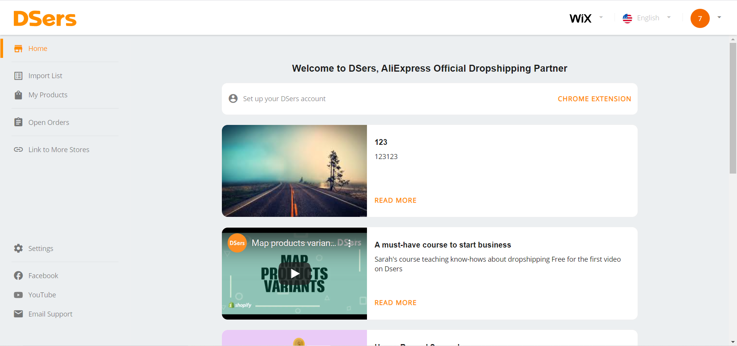Click the Email Support envelope icon
Image resolution: width=737 pixels, height=346 pixels.
18,314
